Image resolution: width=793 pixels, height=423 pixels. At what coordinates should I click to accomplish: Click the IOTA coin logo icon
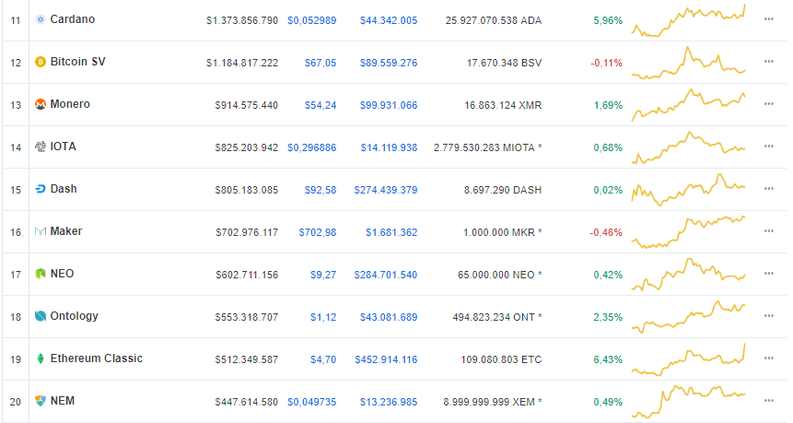point(40,147)
